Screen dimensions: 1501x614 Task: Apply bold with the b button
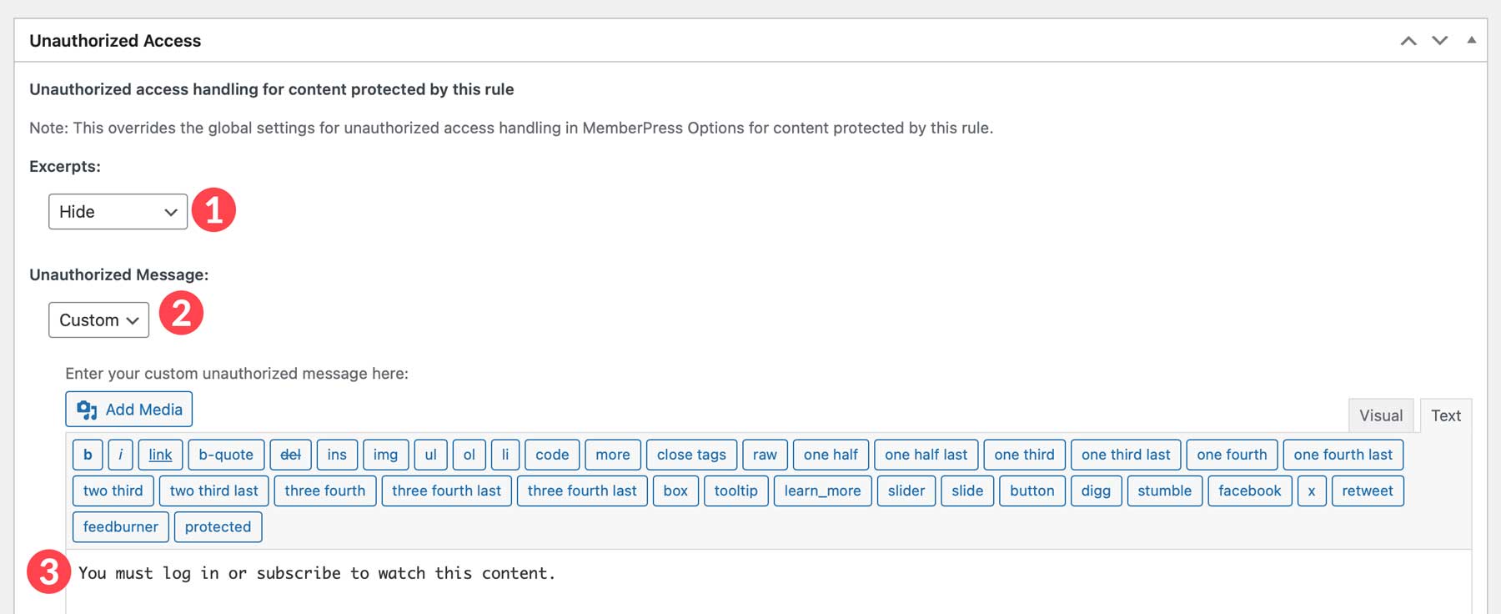(88, 455)
